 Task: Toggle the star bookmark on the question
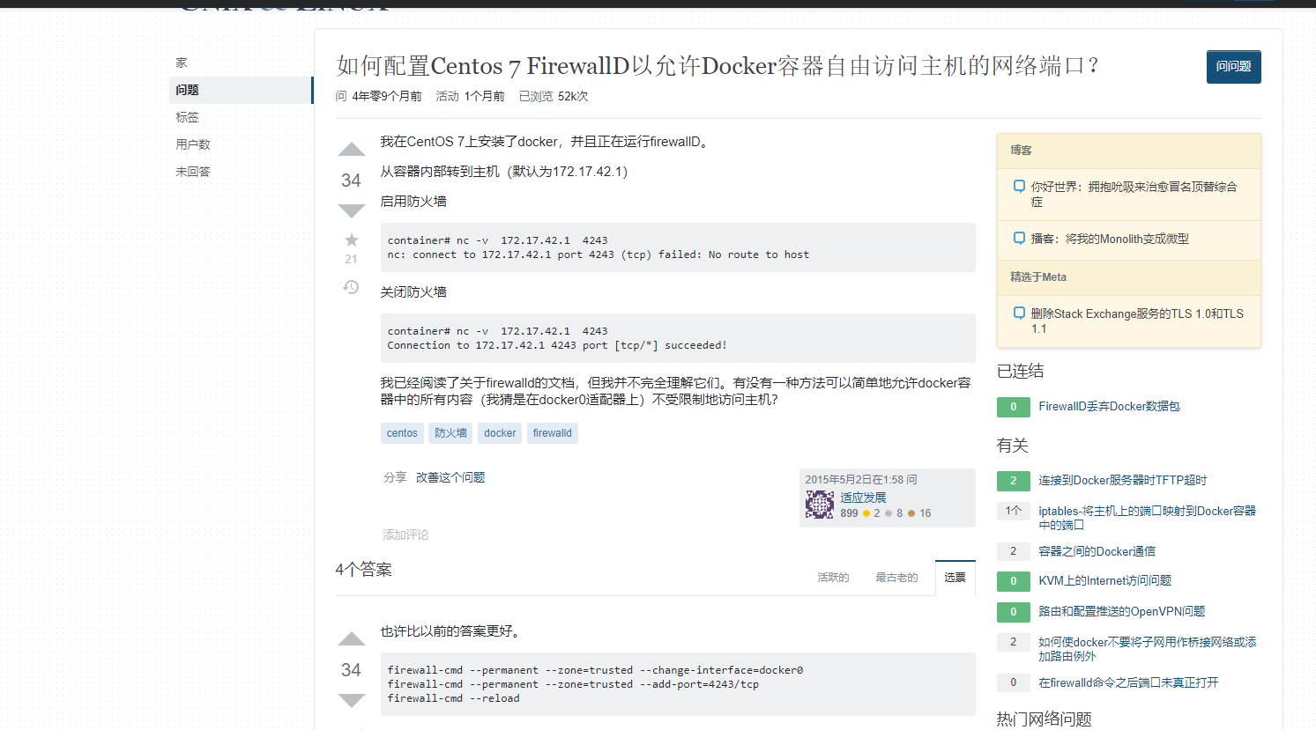point(352,239)
